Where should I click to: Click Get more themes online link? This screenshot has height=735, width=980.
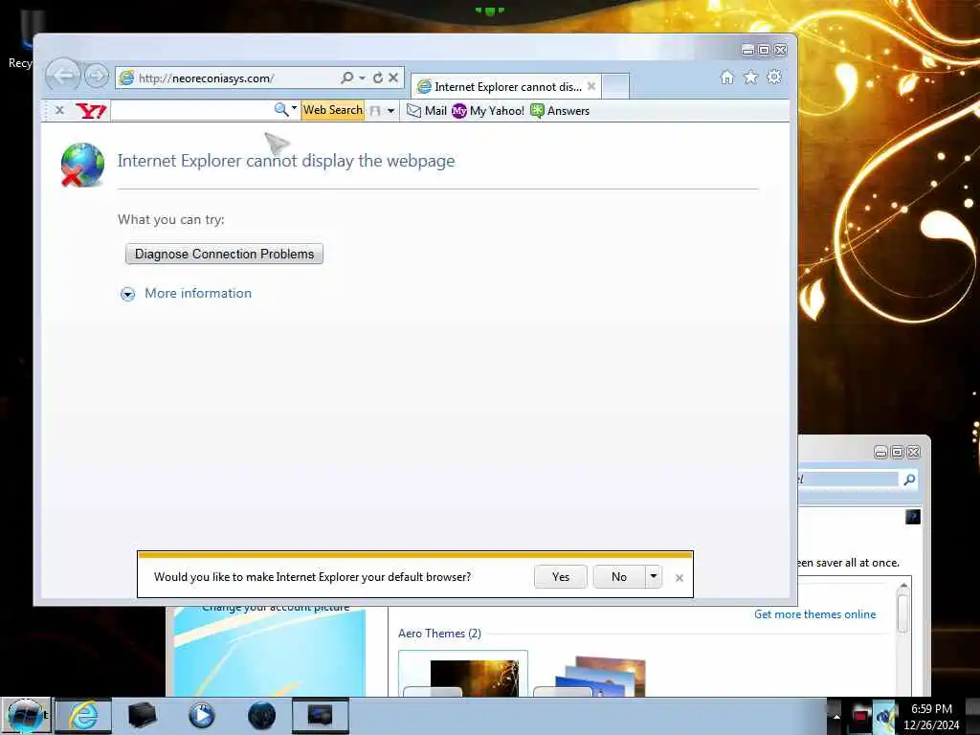pyautogui.click(x=815, y=614)
